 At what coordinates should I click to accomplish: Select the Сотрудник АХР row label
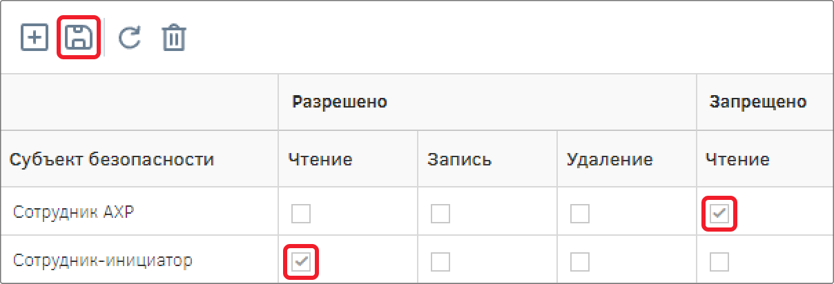point(73,212)
